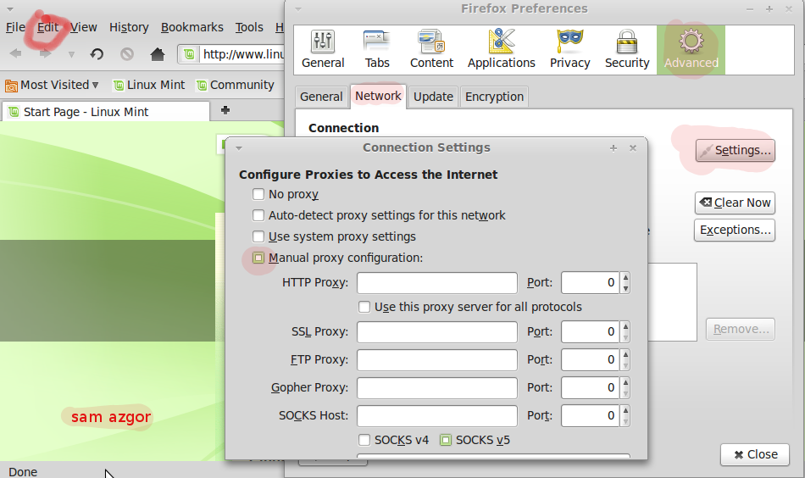Click the SOCKS Host address field
Screen dimensions: 805x478
437,415
